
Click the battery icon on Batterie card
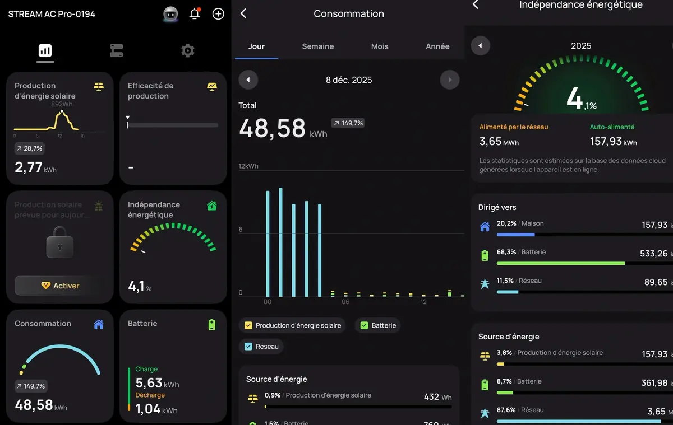(x=211, y=323)
